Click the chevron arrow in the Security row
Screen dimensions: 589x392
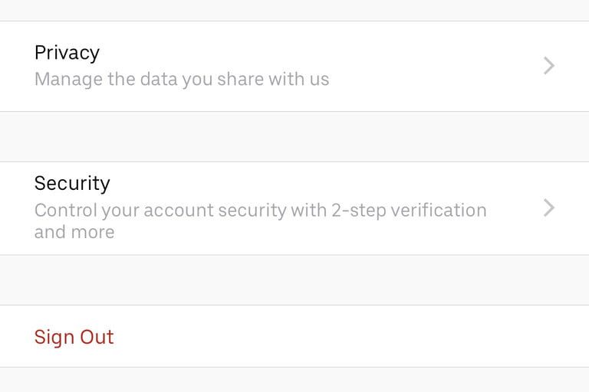(548, 207)
